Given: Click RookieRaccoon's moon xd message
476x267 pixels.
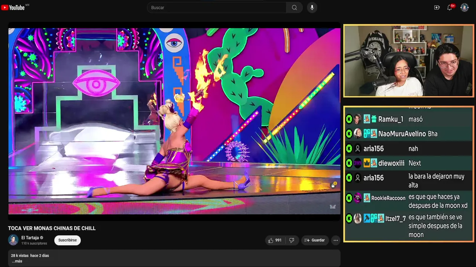Looking at the screenshot, I should 438,201.
